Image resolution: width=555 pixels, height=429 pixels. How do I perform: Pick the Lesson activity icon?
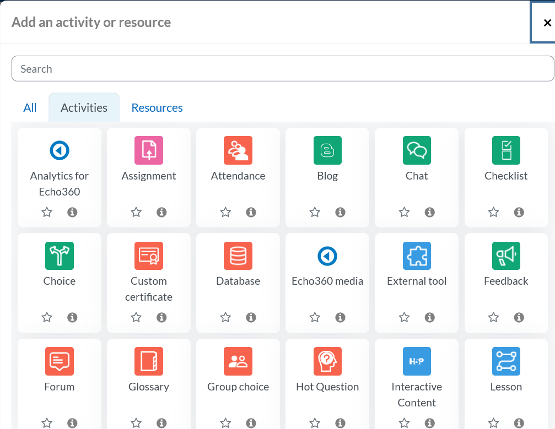point(506,362)
